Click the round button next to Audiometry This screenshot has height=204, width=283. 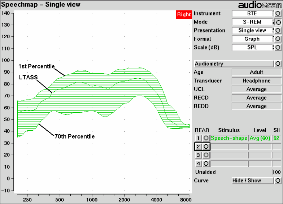[x=278, y=64]
